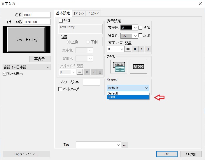Choose Default in Keypad list
The image size is (205, 160).
(x=128, y=93)
